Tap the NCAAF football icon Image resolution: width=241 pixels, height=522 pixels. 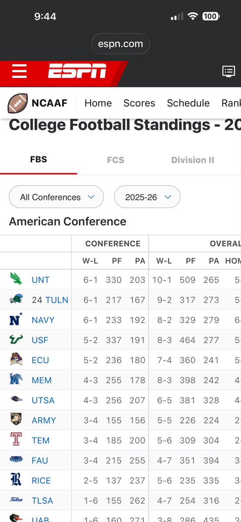[x=18, y=103]
